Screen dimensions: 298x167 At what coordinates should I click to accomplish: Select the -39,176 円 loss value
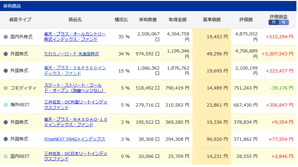coord(282,88)
